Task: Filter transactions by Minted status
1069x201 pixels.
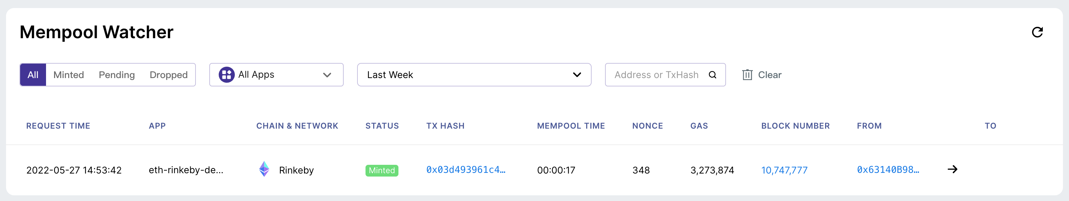Action: click(x=69, y=75)
